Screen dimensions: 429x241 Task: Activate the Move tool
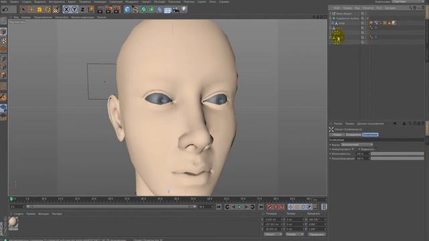pyautogui.click(x=32, y=9)
